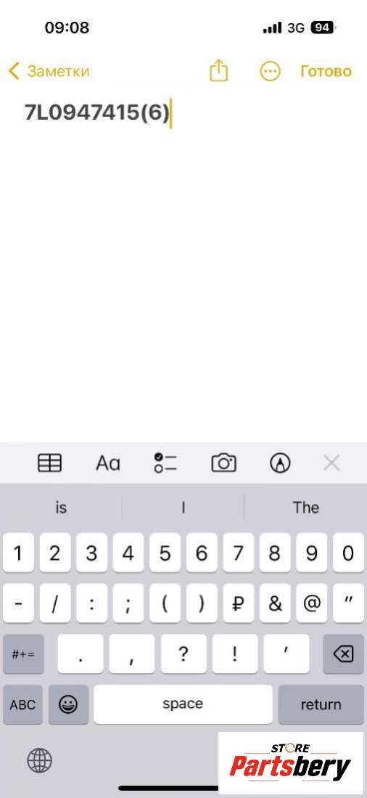The height and width of the screenshot is (798, 367).
Task: Open the markup pen tool
Action: pos(280,463)
